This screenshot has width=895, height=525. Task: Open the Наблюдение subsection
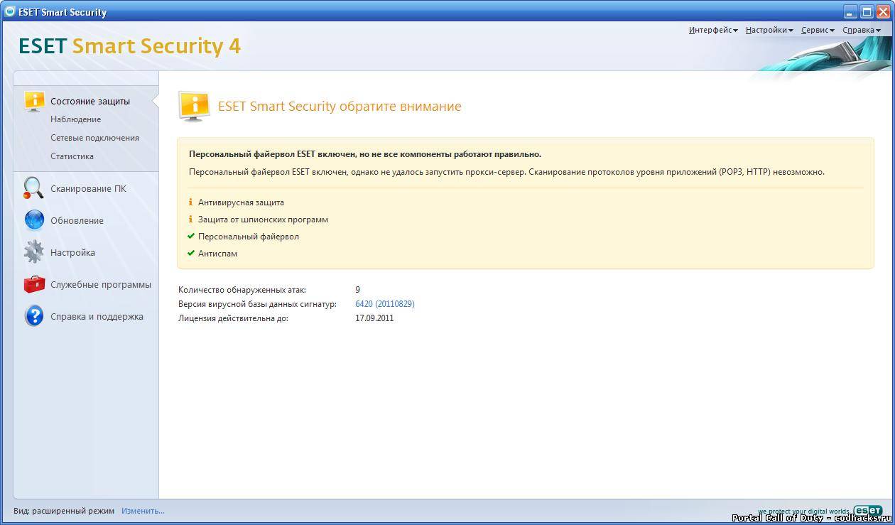coord(75,119)
